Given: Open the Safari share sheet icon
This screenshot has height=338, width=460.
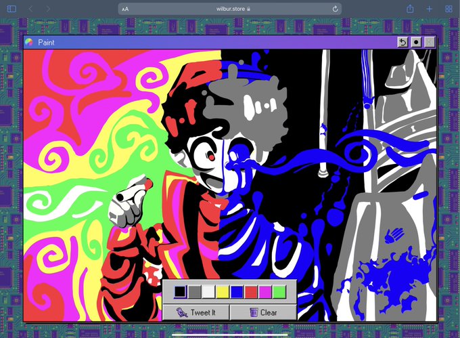Looking at the screenshot, I should click(410, 9).
